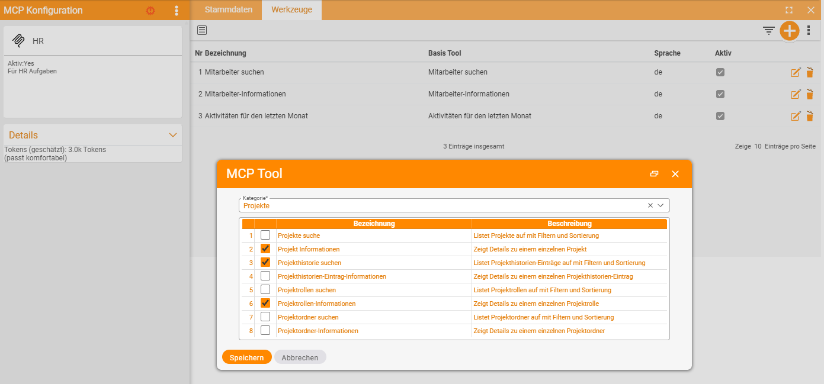Image resolution: width=824 pixels, height=384 pixels.
Task: Close the MCP Tool dialog
Action: [x=675, y=174]
